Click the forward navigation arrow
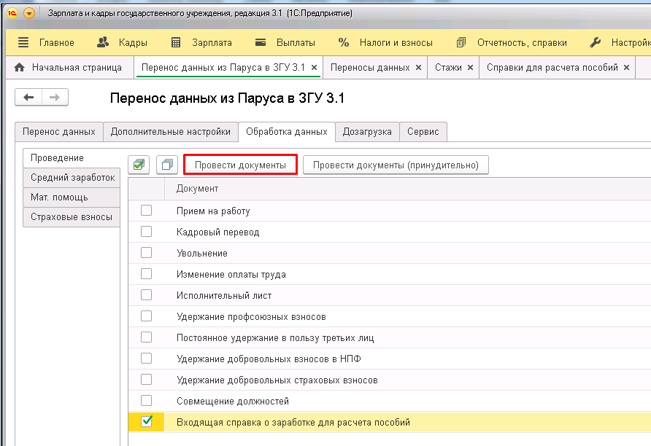The width and height of the screenshot is (651, 446). click(55, 98)
